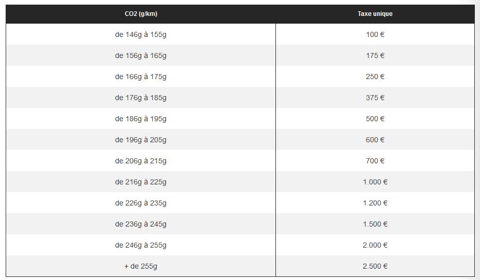Click the 'de 236g à 245g' range

click(x=141, y=224)
